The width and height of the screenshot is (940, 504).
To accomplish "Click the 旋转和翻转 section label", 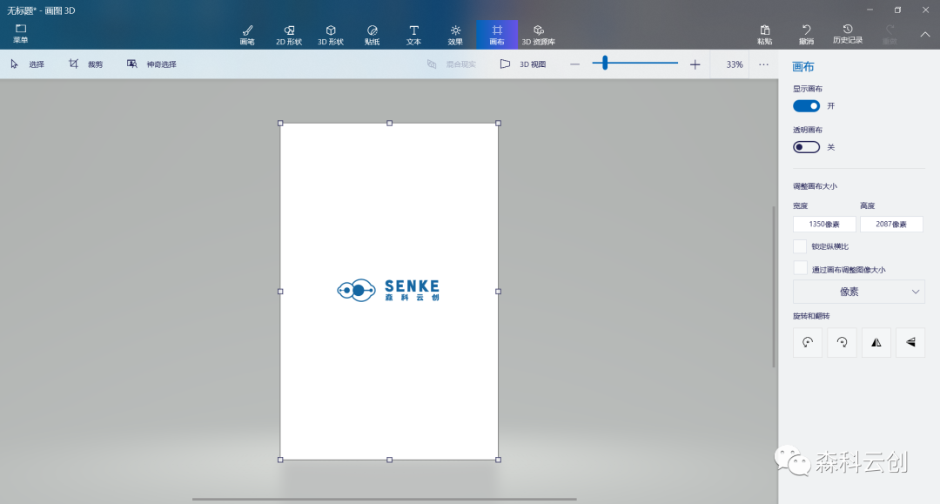I will pyautogui.click(x=811, y=316).
